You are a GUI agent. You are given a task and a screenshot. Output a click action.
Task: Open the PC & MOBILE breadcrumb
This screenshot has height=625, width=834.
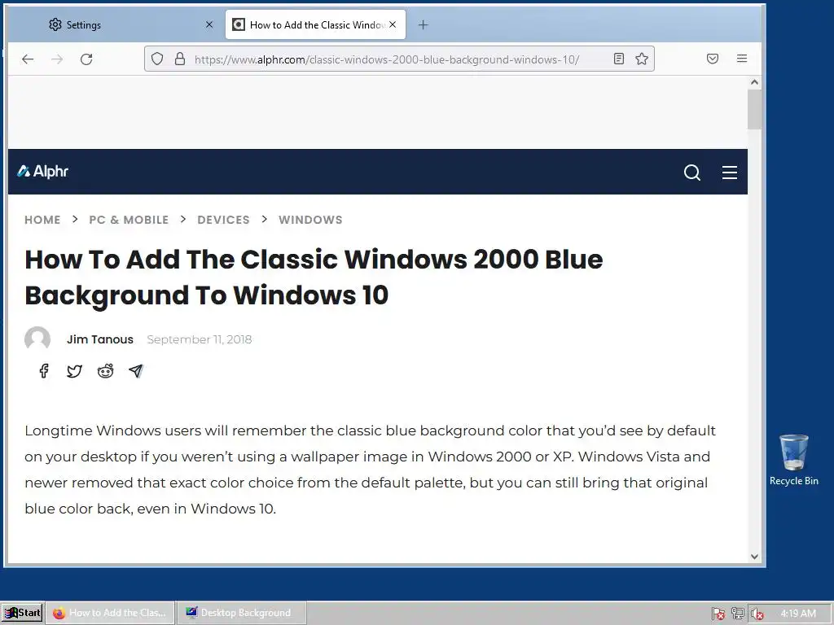click(x=129, y=220)
